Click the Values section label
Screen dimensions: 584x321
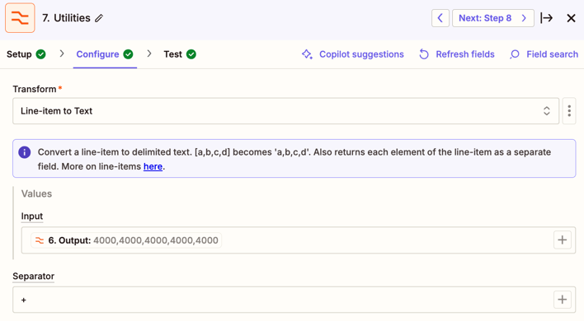tap(36, 193)
